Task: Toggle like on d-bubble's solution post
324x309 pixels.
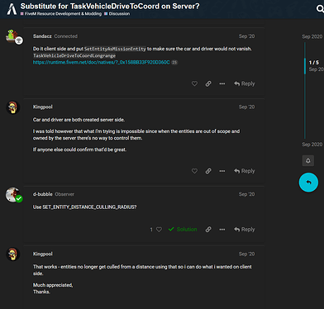Action: coord(159,230)
